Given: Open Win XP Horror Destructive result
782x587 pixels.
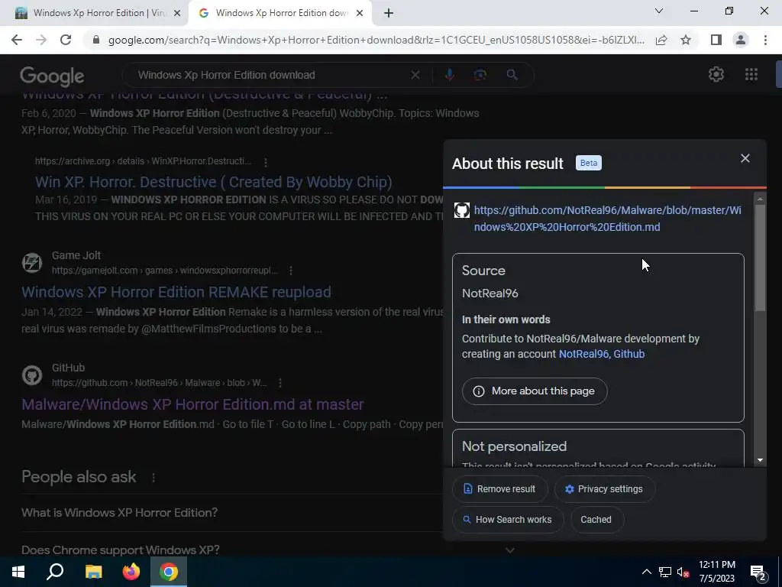Looking at the screenshot, I should 214,182.
